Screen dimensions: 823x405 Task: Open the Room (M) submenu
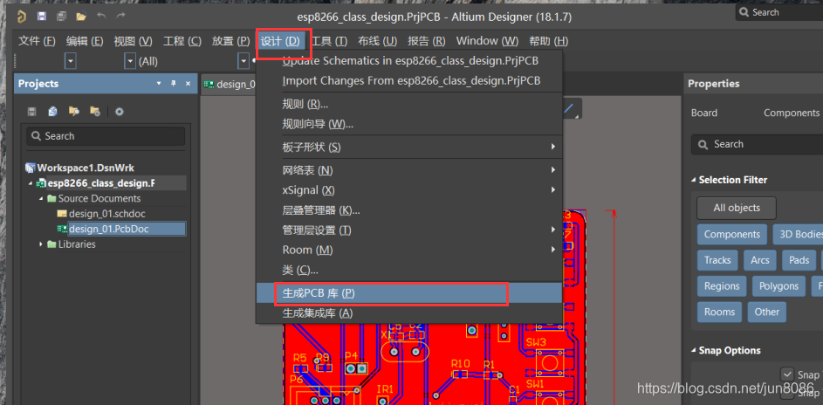point(408,250)
